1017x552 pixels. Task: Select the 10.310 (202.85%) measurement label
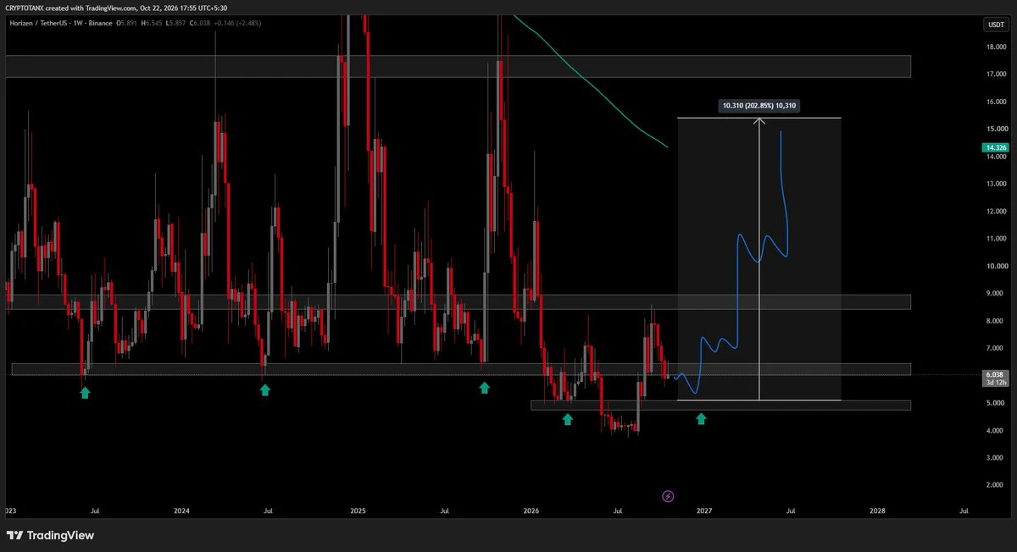(x=759, y=106)
